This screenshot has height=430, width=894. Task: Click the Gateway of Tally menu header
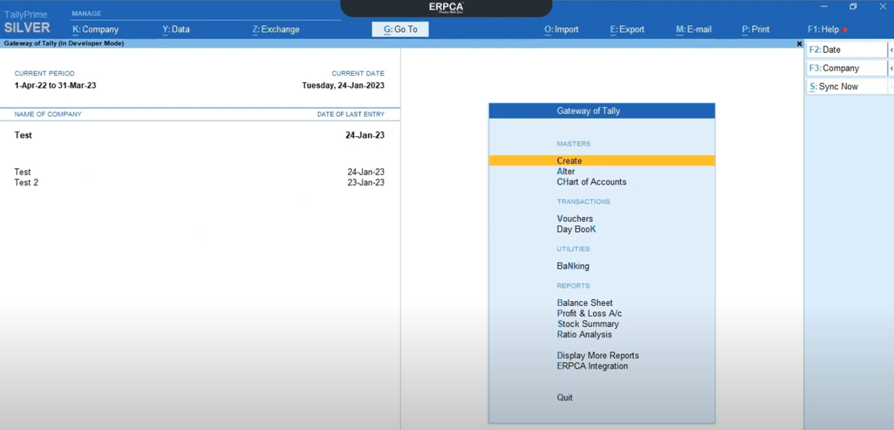click(602, 111)
